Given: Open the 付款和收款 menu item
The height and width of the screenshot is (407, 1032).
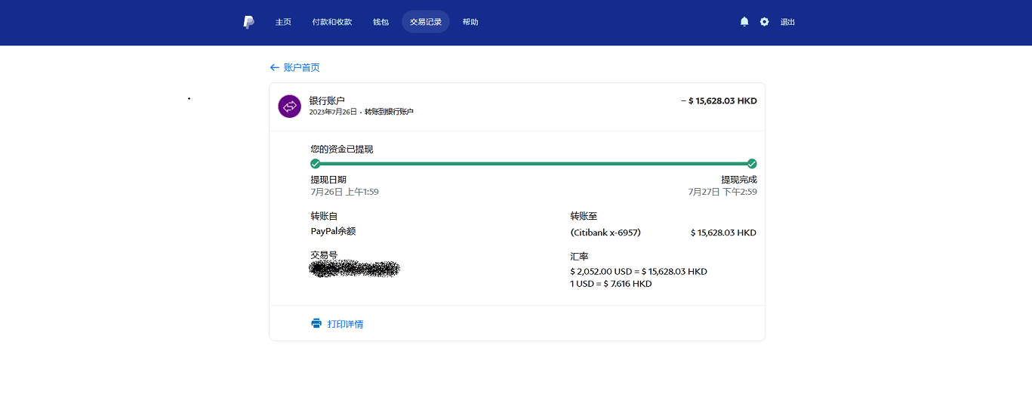Looking at the screenshot, I should point(331,22).
